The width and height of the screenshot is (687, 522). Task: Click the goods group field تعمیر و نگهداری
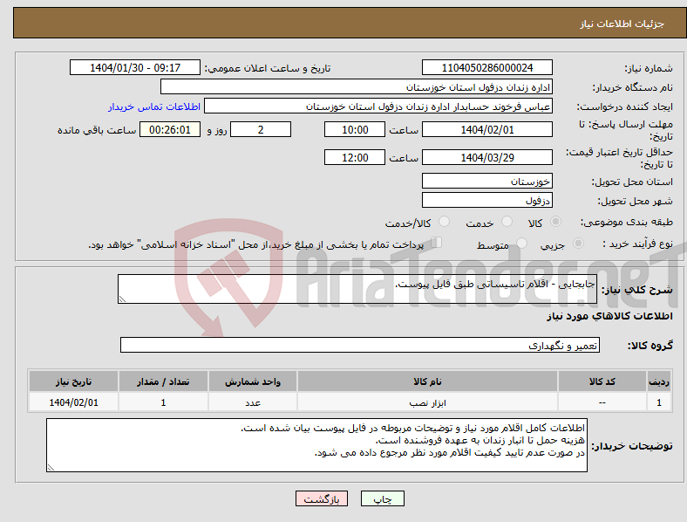coord(360,345)
